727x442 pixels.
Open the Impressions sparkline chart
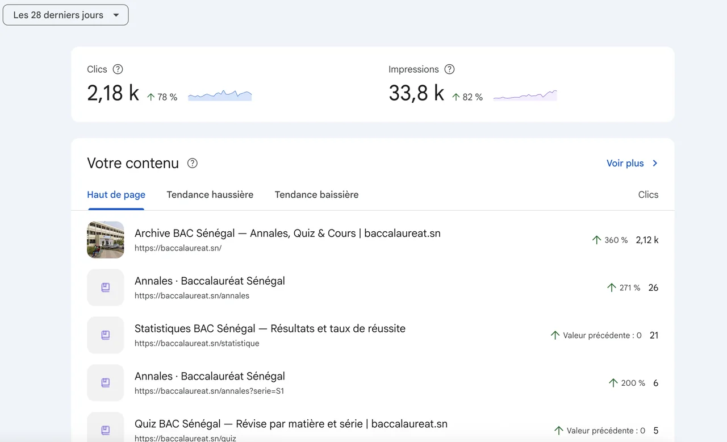(x=525, y=95)
